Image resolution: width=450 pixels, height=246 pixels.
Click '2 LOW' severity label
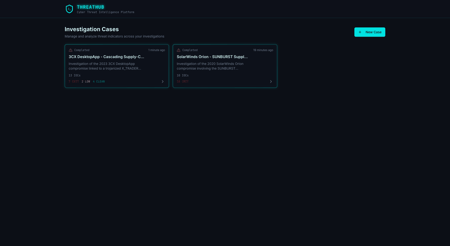coord(86,82)
